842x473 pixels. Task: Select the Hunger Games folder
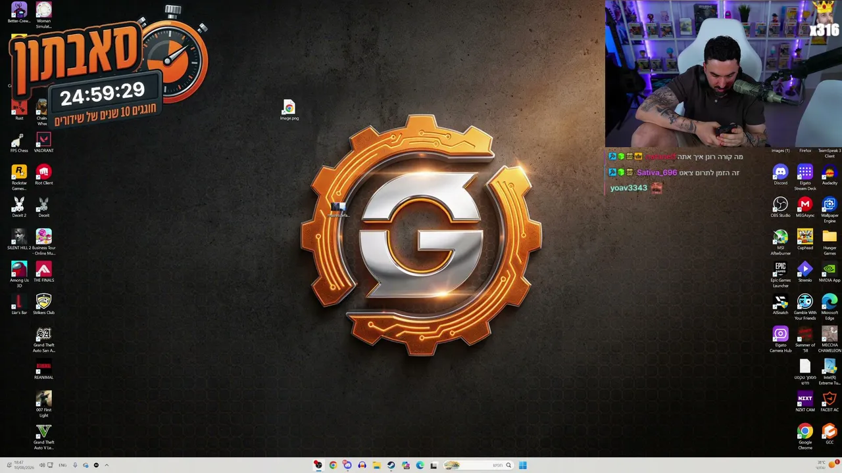(x=830, y=242)
